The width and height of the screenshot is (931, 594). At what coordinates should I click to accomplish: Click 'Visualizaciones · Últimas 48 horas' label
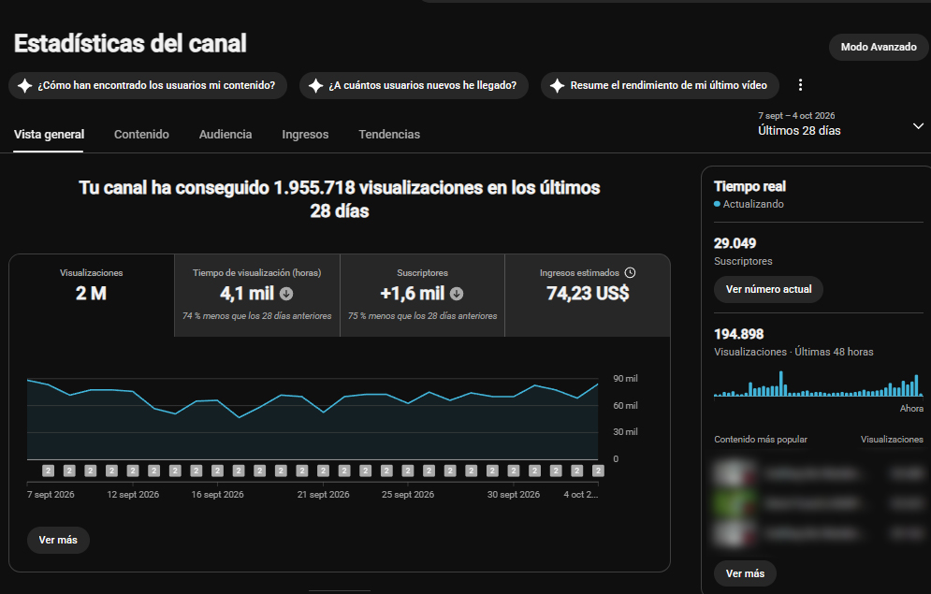click(x=793, y=352)
